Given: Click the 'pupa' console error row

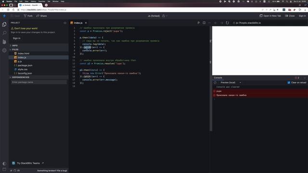Looking at the screenshot, I should [x=260, y=91].
